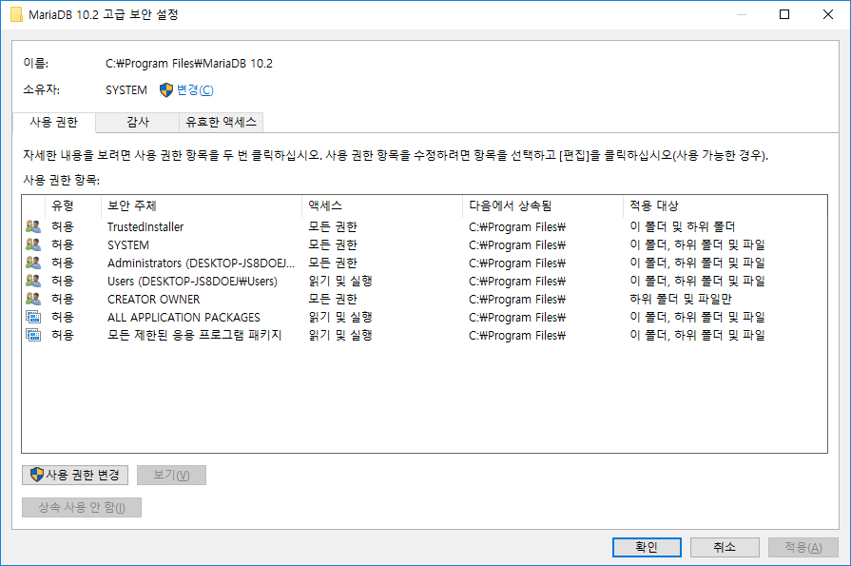
Task: Click 읽기 및 실행 access in Users row
Action: point(340,281)
